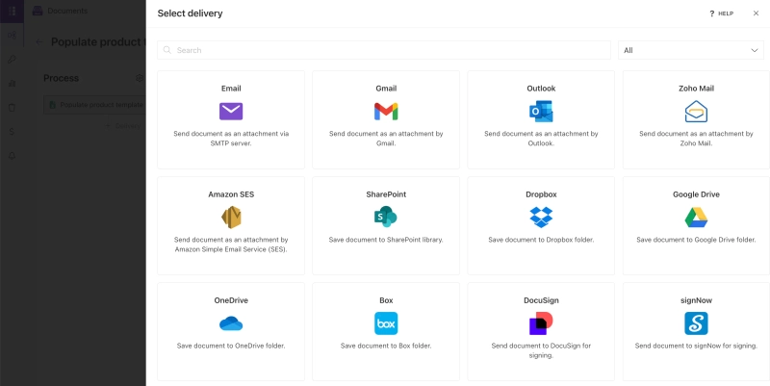This screenshot has width=770, height=386.
Task: Click the search magnifier icon
Action: [x=167, y=50]
